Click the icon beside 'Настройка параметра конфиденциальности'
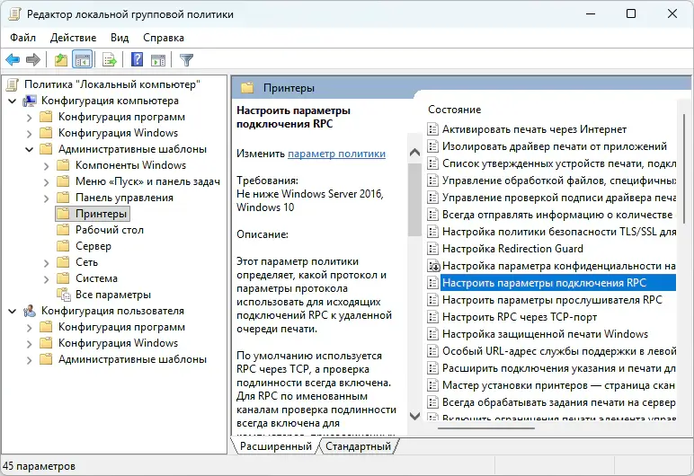 (432, 266)
